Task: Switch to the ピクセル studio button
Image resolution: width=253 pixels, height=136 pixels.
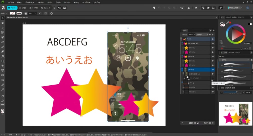Action: tap(23, 8)
